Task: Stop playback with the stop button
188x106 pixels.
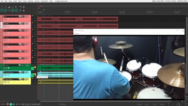Action: [x=17, y=104]
